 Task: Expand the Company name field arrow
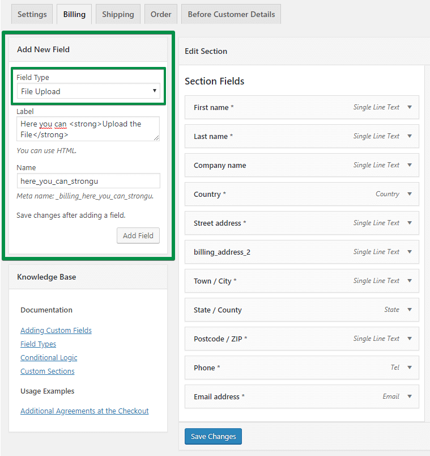tap(410, 165)
